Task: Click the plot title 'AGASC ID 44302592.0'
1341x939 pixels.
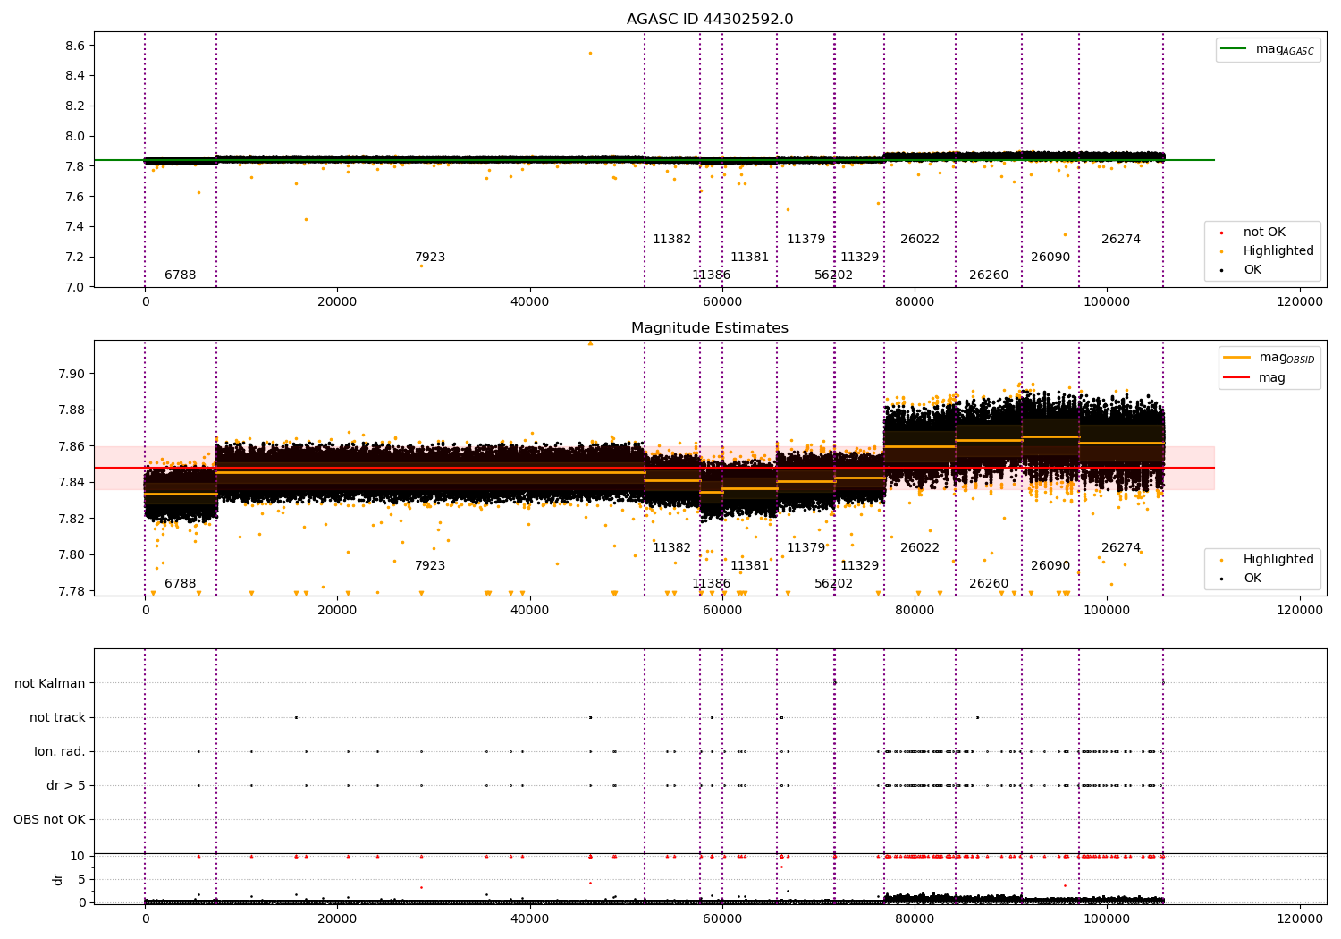Action: 710,20
